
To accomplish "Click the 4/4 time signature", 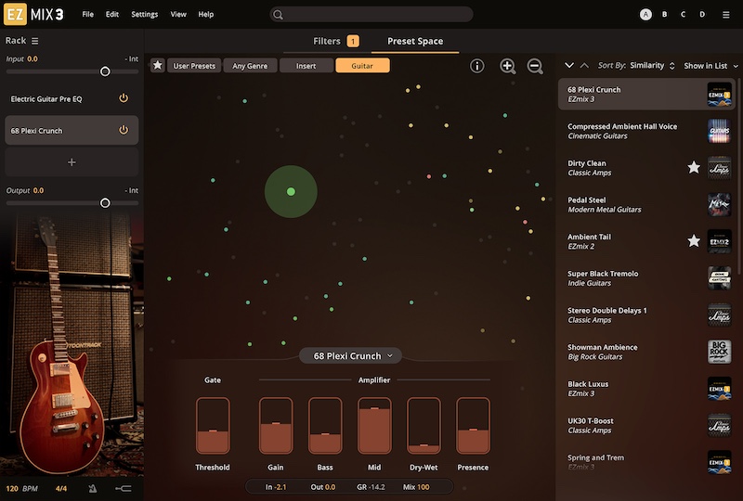I will point(61,488).
